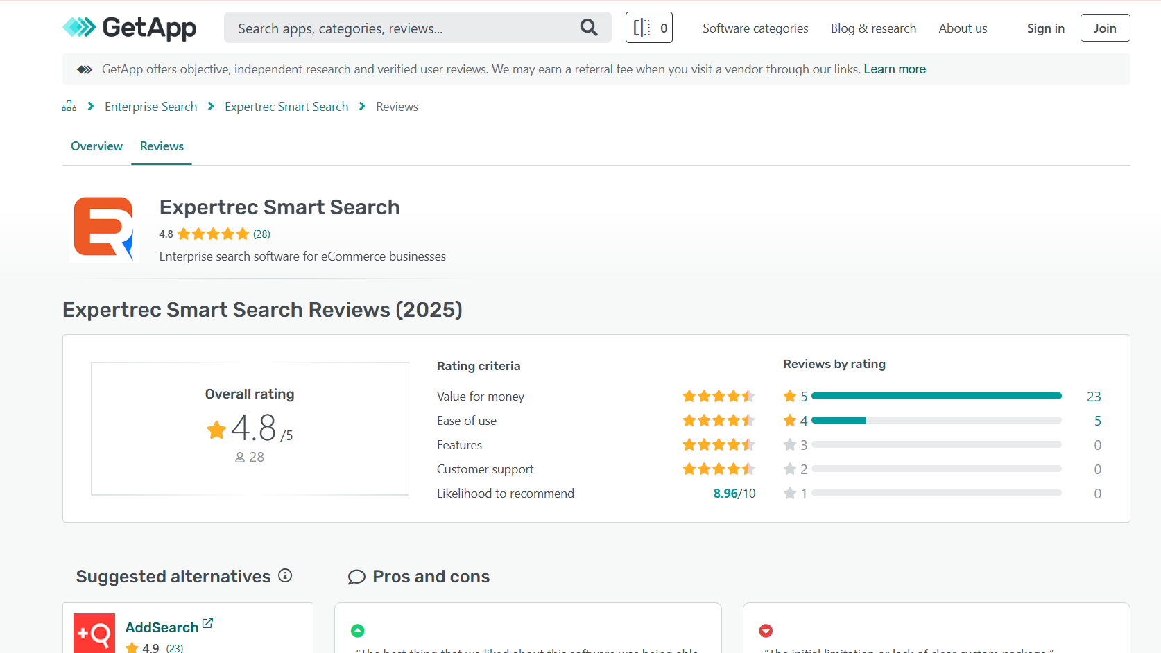Viewport: 1161px width, 653px height.
Task: Click the Sign in link
Action: [1045, 28]
